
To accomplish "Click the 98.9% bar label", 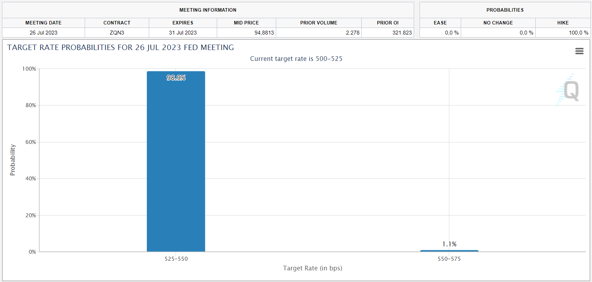I will [176, 78].
